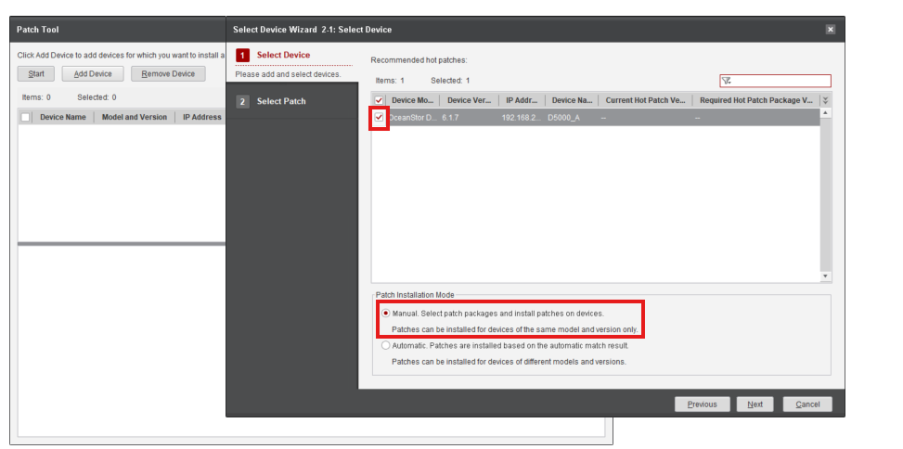Select Automatic patch installation mode
The image size is (903, 449).
point(386,345)
